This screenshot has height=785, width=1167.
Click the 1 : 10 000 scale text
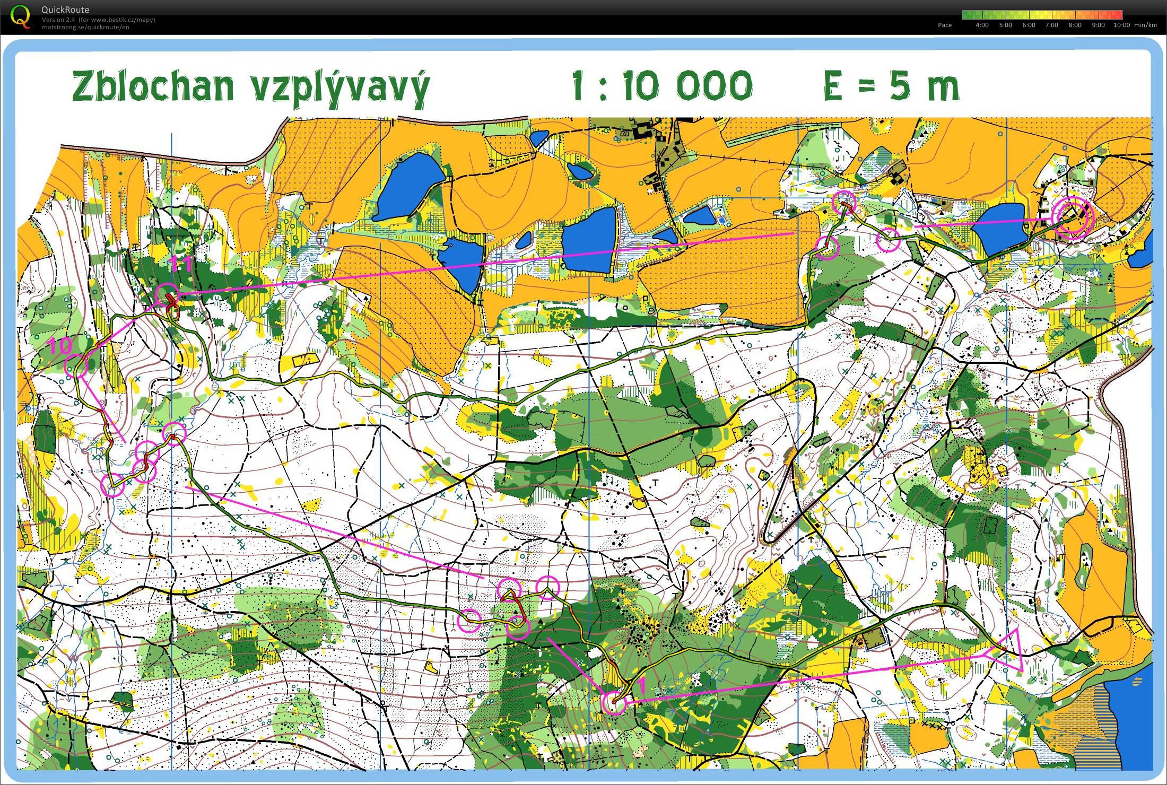(x=662, y=85)
